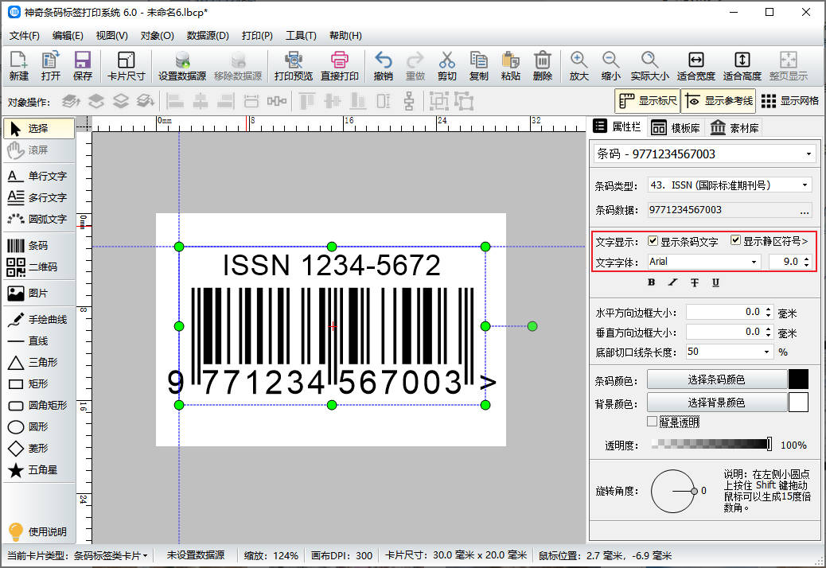Click the 条码数据 input field
The image size is (826, 568).
[x=723, y=210]
